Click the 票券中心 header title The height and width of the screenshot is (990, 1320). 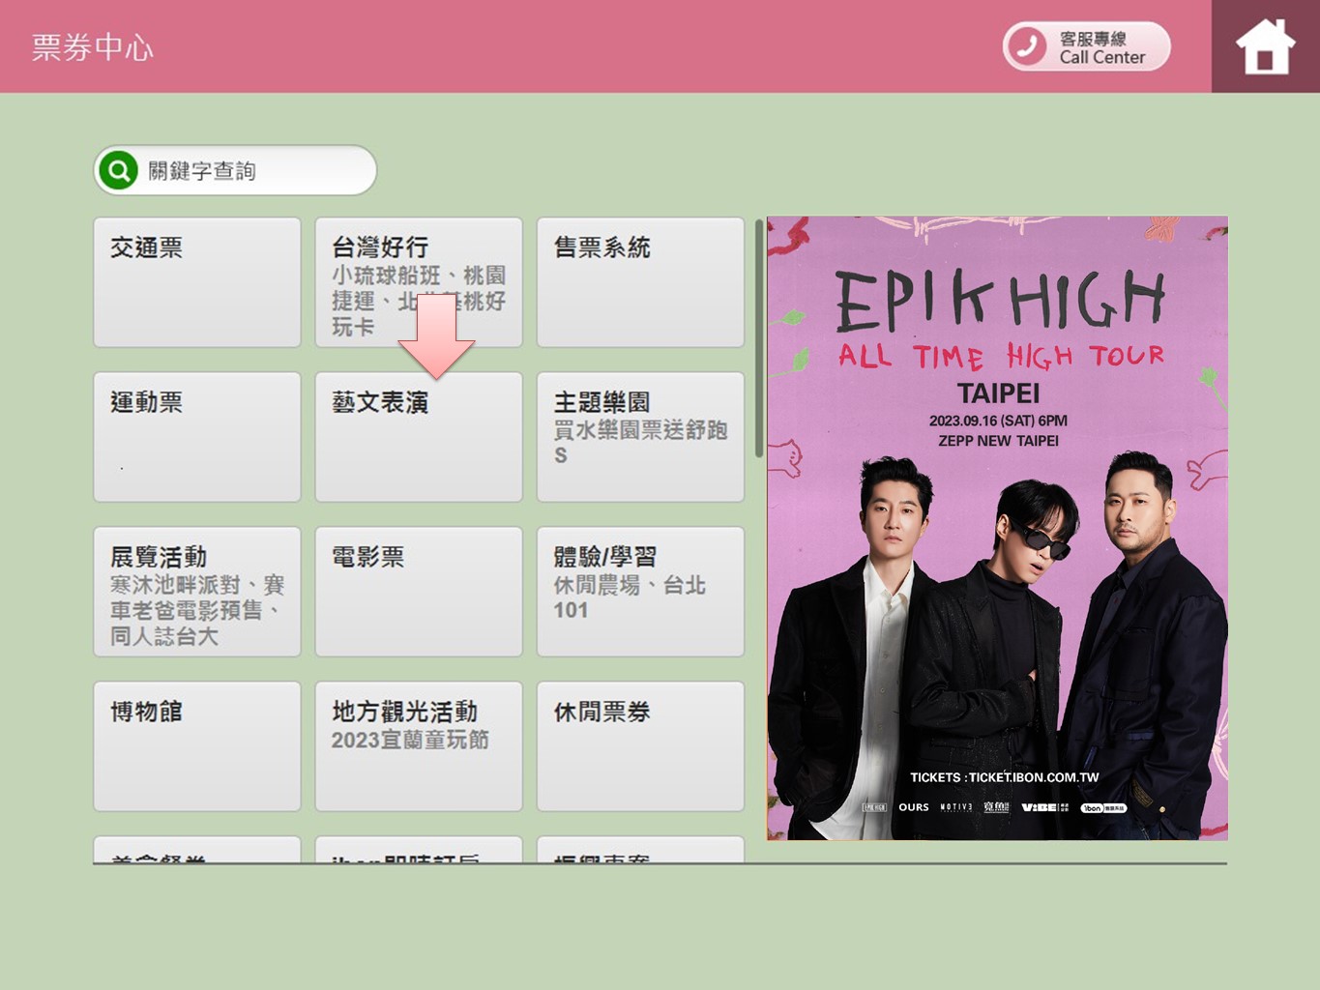[93, 47]
